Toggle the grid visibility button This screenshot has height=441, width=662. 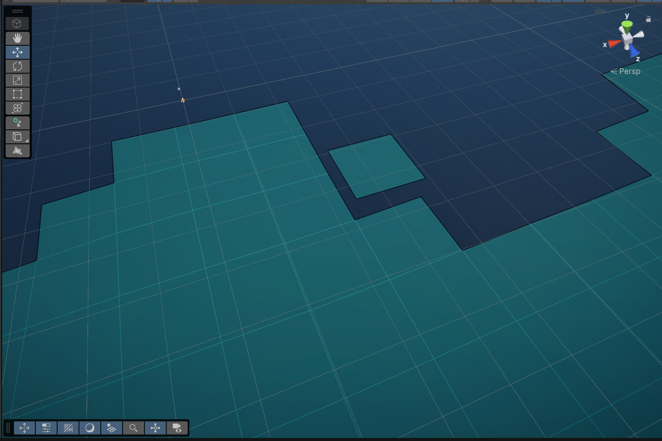point(68,428)
